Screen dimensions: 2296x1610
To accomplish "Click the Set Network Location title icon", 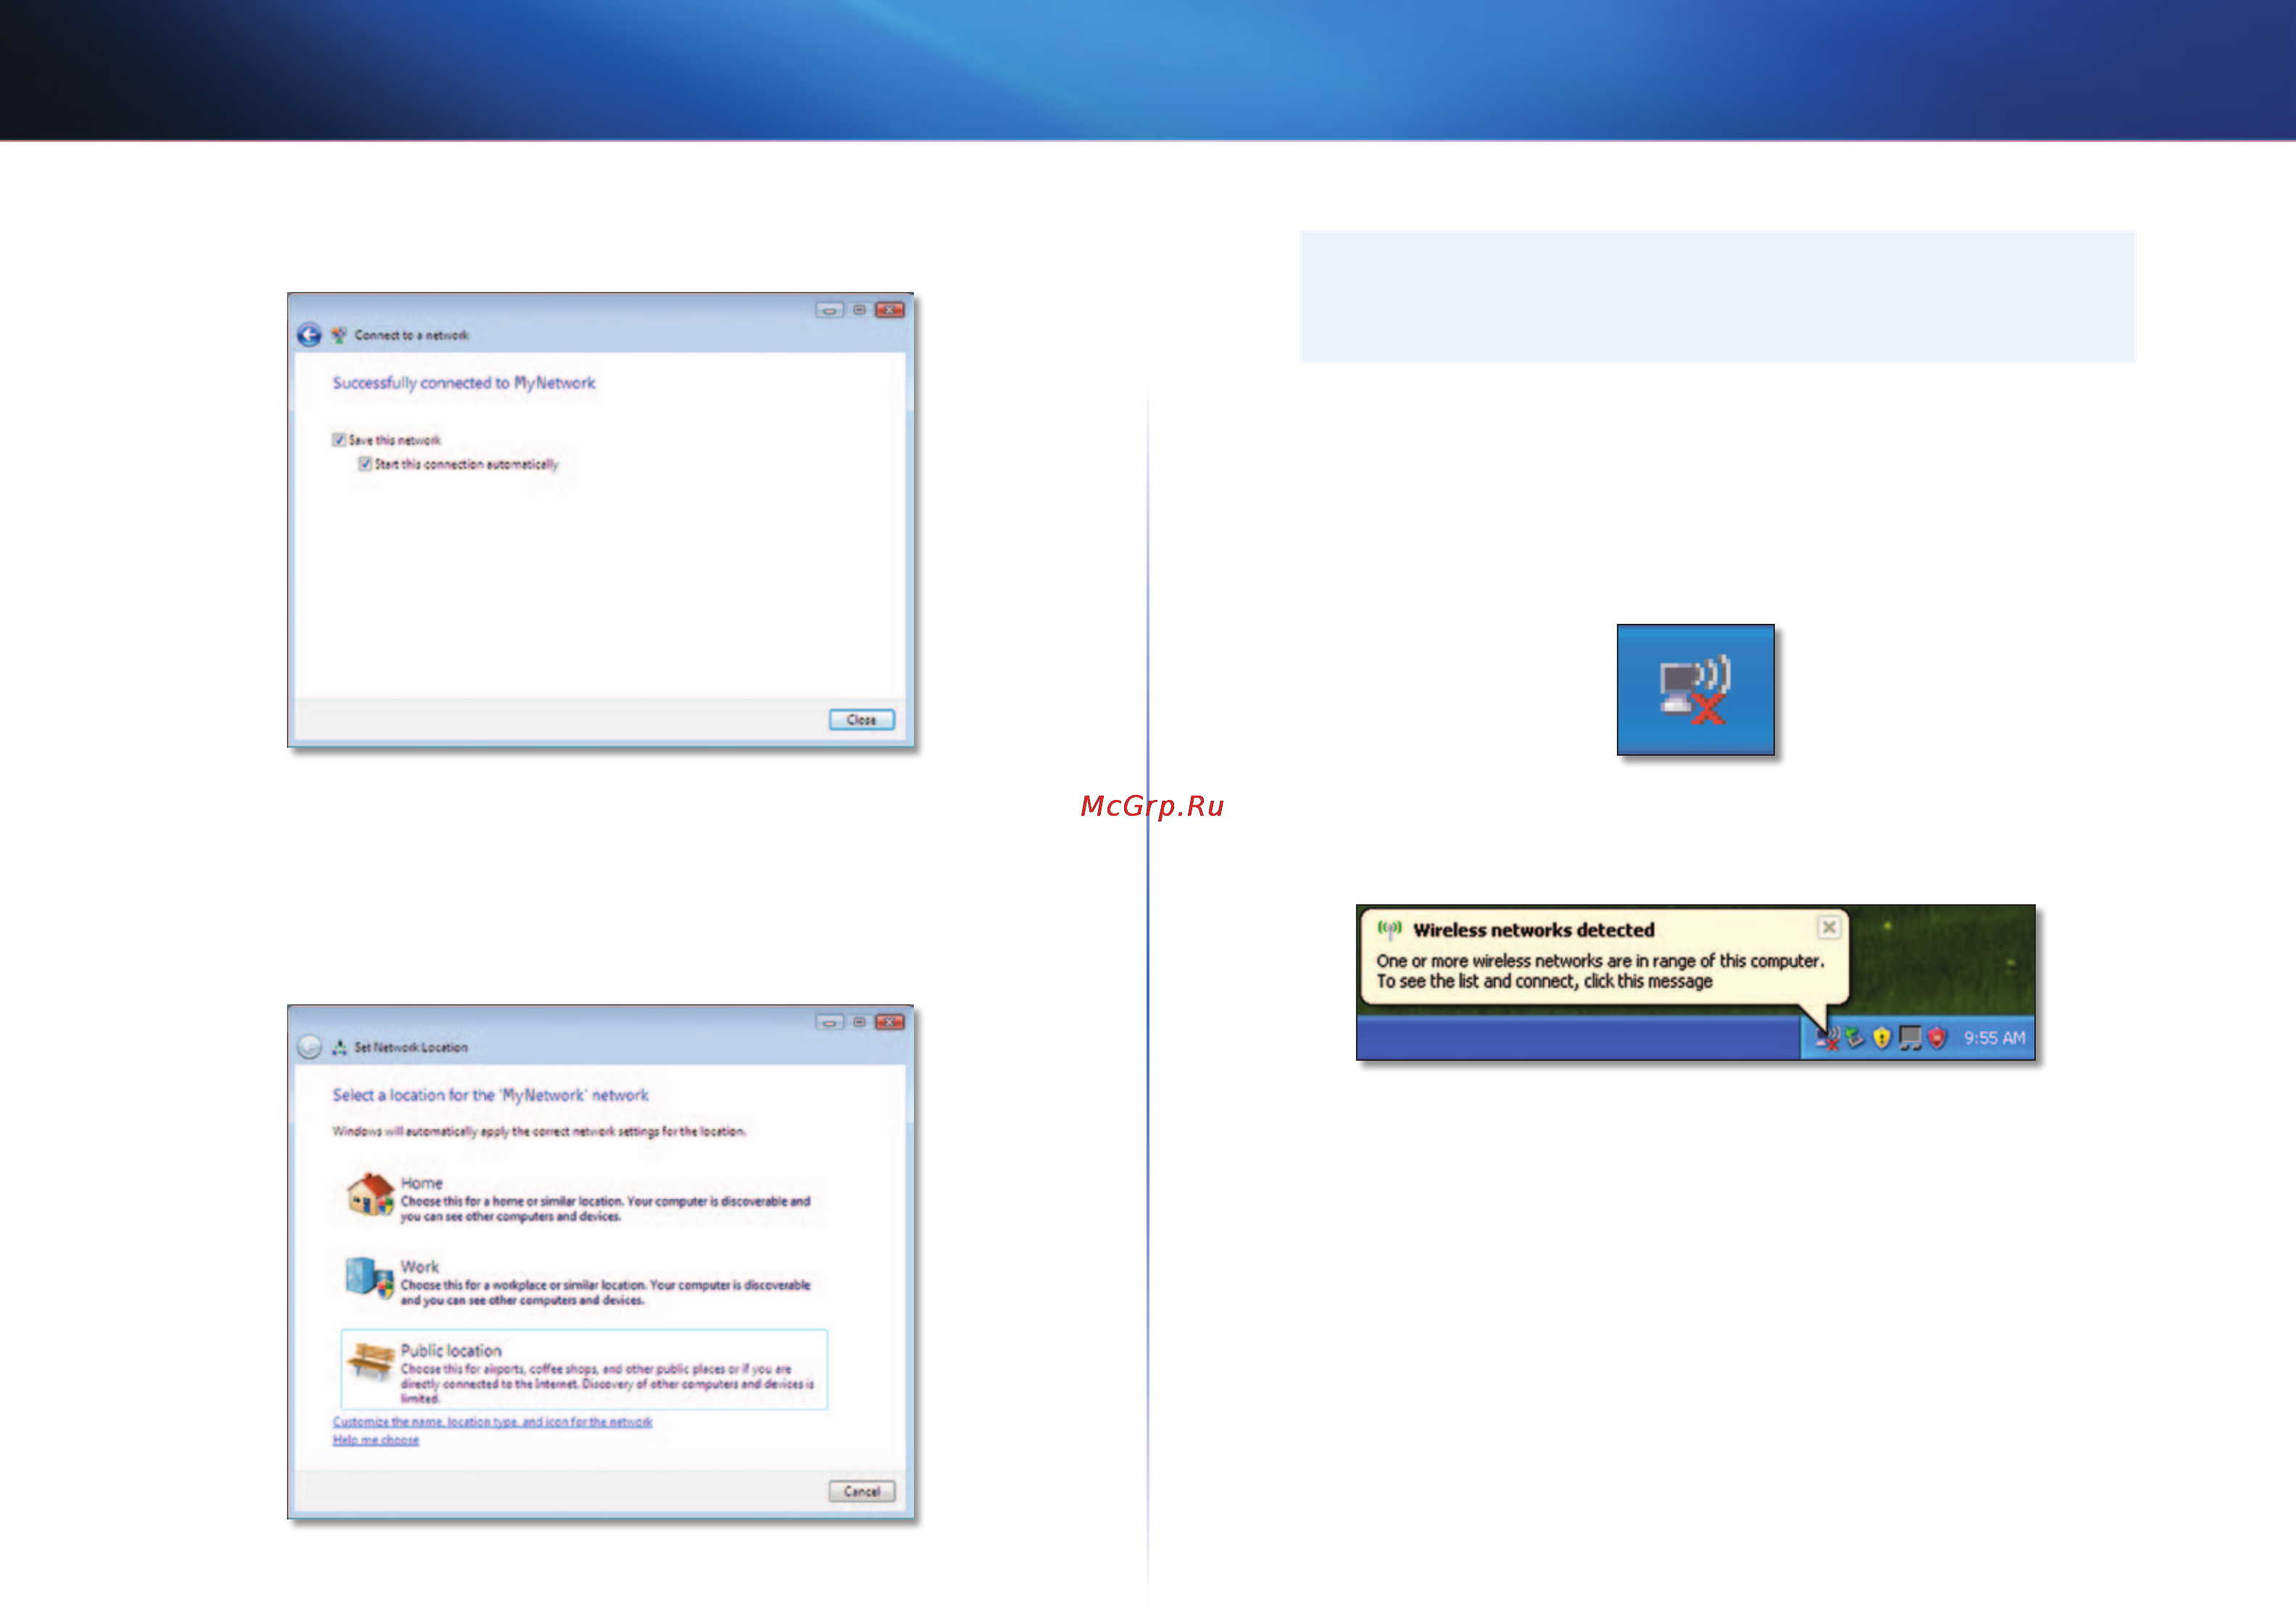I will point(339,1047).
